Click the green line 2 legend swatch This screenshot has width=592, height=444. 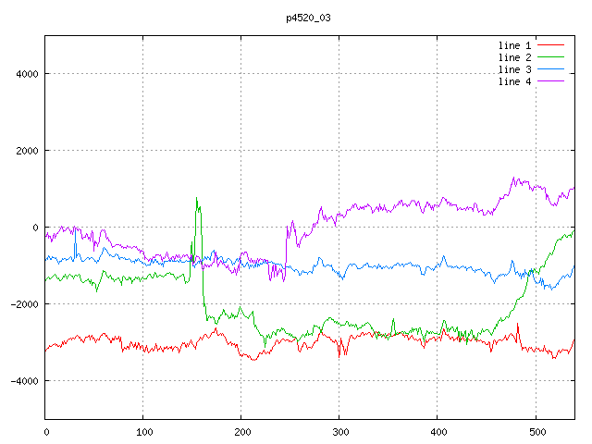click(550, 57)
